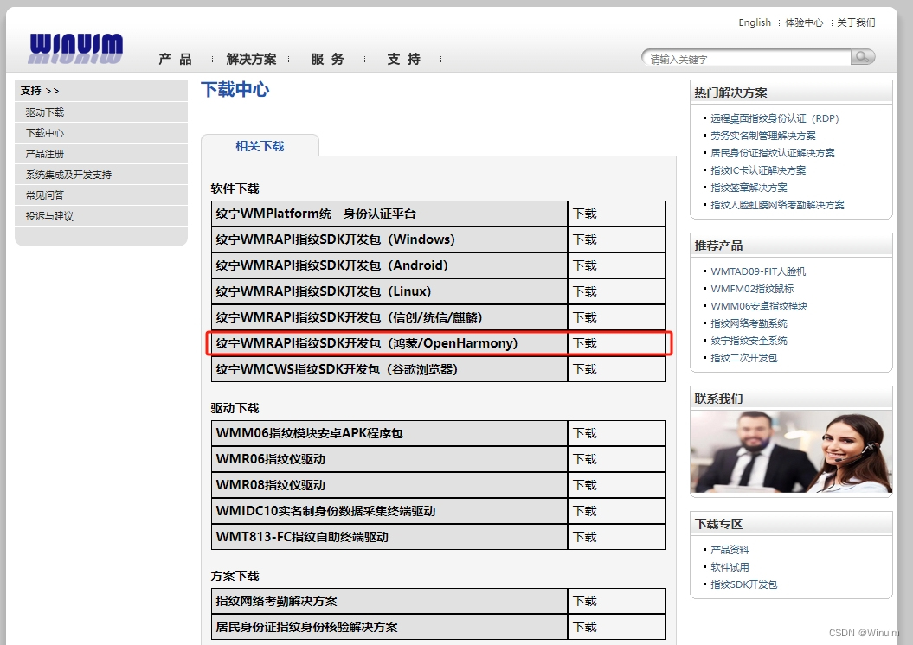Open the 关于我们 link
Viewport: 913px width, 645px height.
point(856,22)
